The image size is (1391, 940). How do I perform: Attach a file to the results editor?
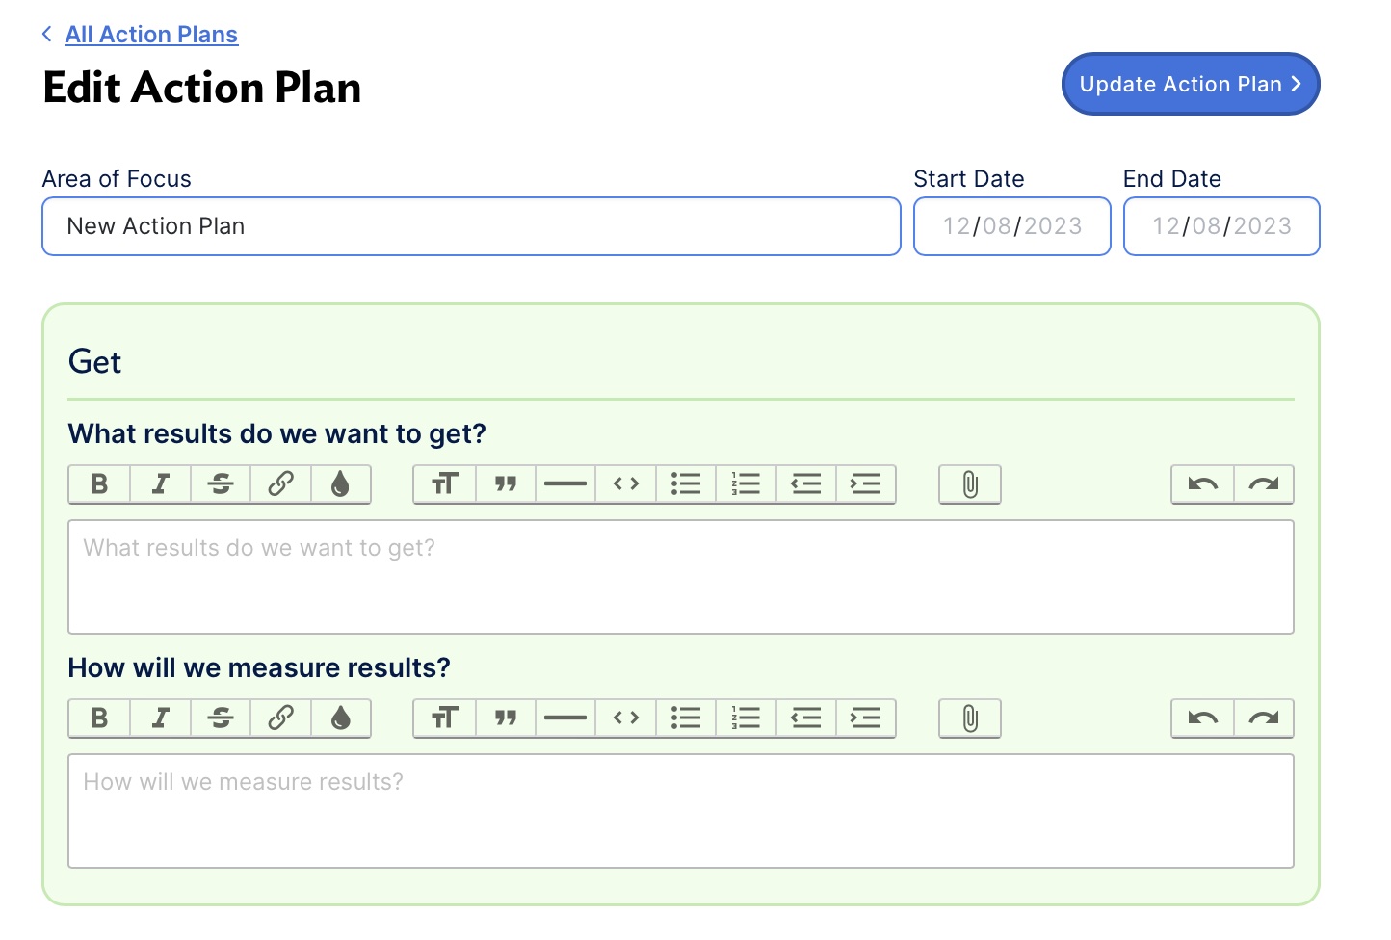969,484
